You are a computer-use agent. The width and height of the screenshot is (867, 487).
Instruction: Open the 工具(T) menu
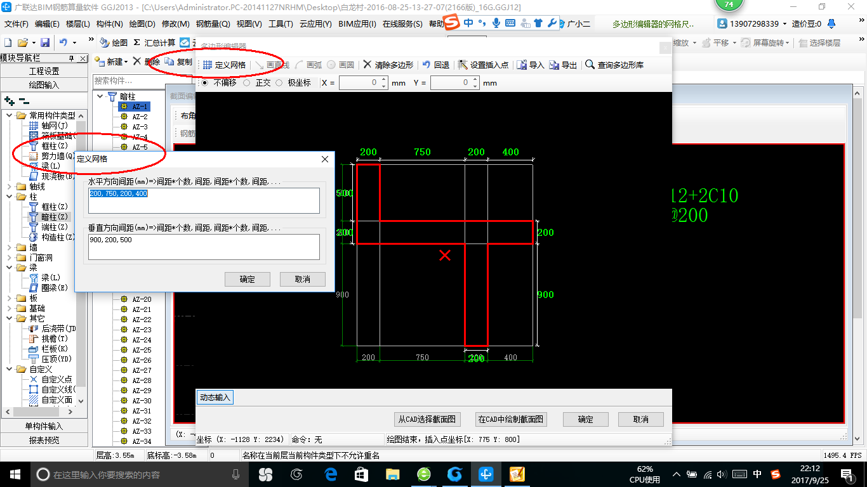pos(281,24)
